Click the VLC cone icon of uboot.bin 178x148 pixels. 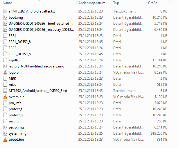[5, 140]
